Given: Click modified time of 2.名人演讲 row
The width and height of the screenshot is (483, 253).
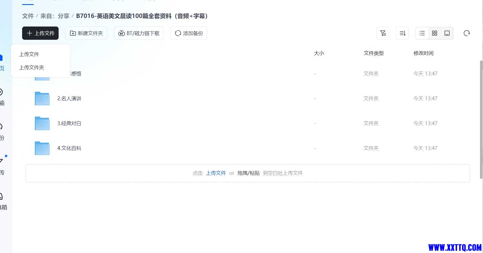Looking at the screenshot, I should 425,98.
